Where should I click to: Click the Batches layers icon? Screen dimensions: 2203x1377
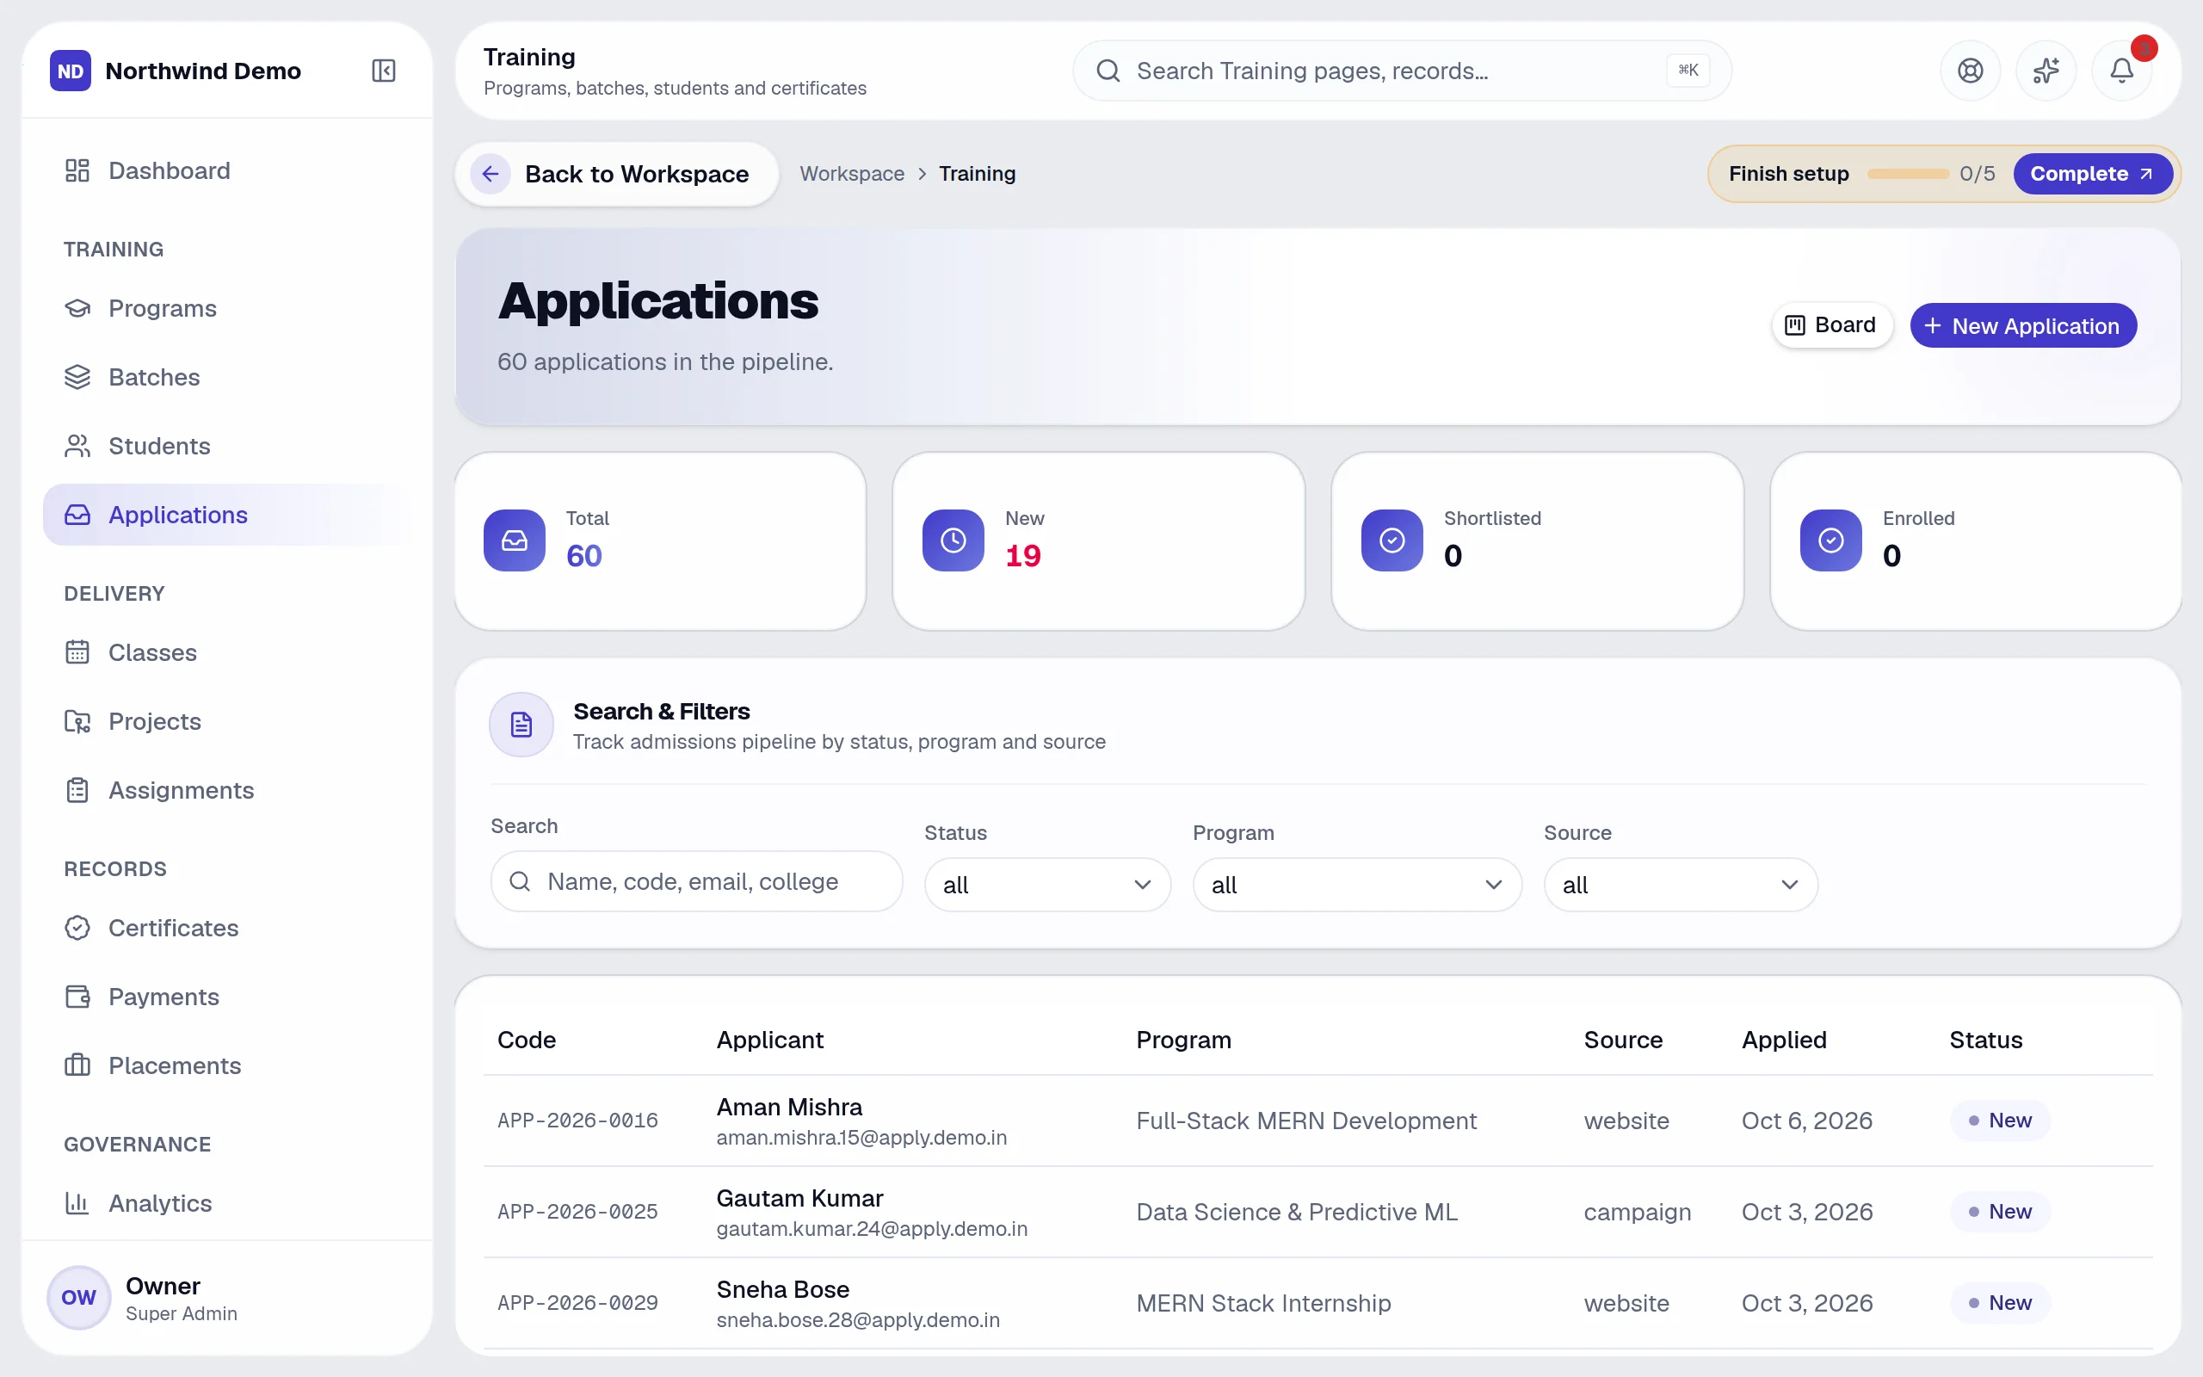pos(77,377)
